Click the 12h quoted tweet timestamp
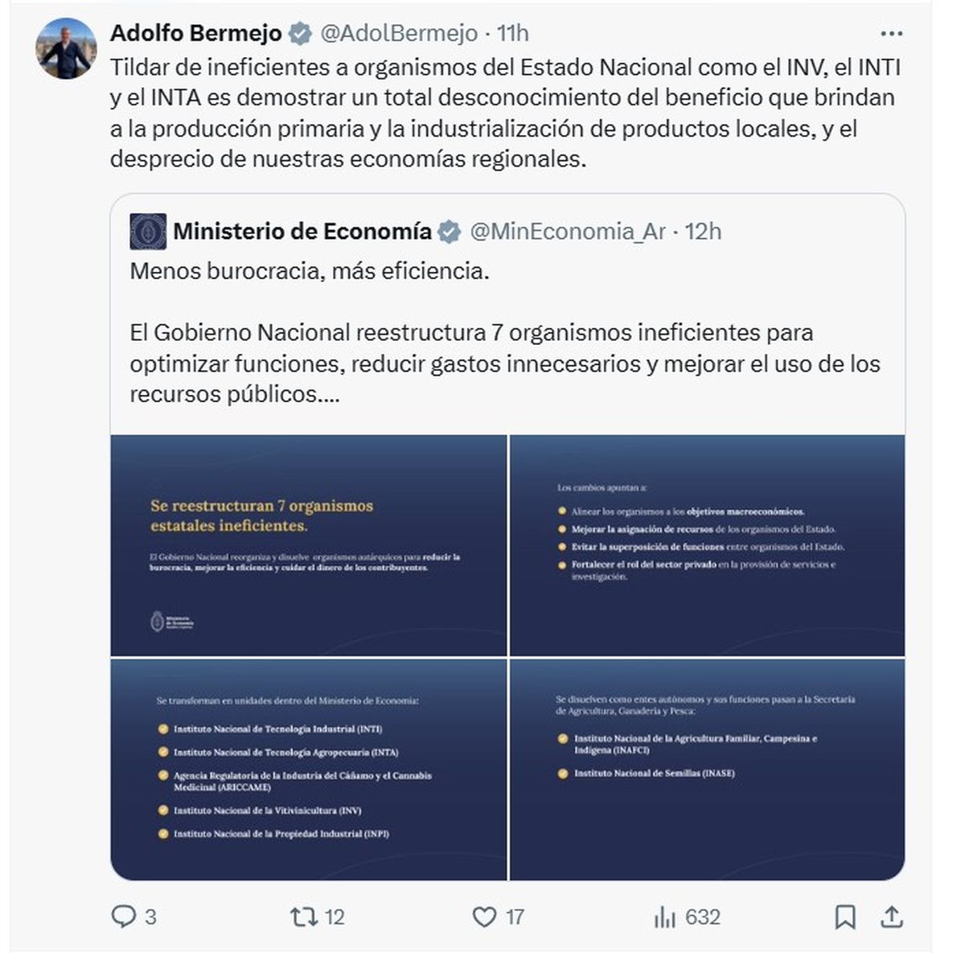Viewport: 965px width, 953px height. pyautogui.click(x=704, y=232)
